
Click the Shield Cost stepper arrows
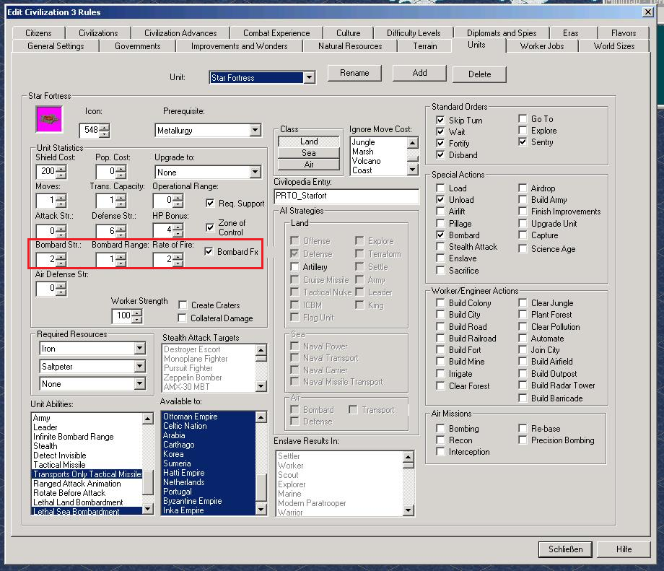pyautogui.click(x=61, y=172)
